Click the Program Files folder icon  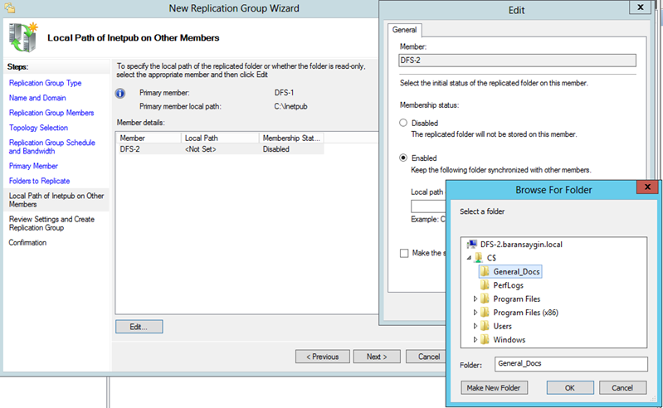(485, 299)
